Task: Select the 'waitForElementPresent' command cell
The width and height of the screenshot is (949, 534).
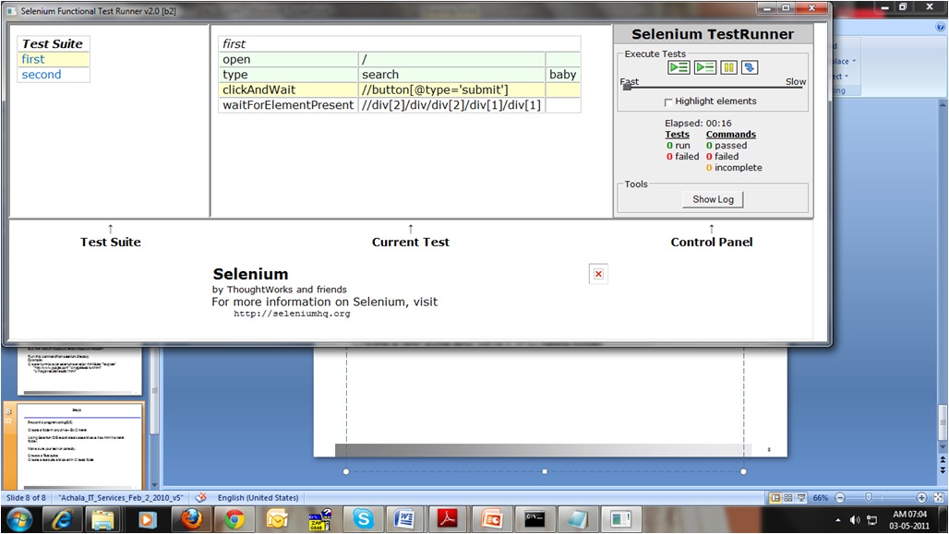Action: click(x=288, y=104)
